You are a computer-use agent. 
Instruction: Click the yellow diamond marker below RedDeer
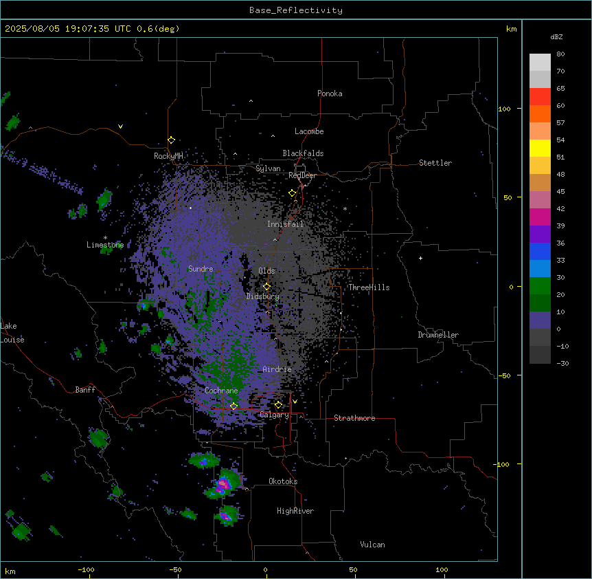click(293, 193)
